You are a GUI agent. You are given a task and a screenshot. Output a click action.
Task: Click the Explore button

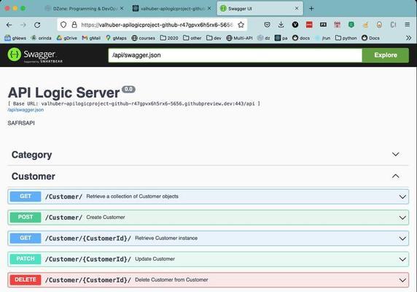(x=386, y=55)
